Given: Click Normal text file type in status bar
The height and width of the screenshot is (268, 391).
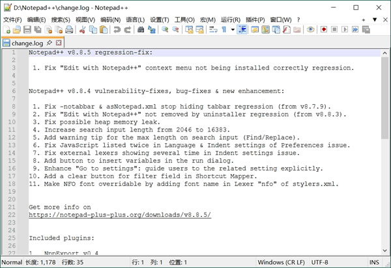Looking at the screenshot, I should pos(12,262).
